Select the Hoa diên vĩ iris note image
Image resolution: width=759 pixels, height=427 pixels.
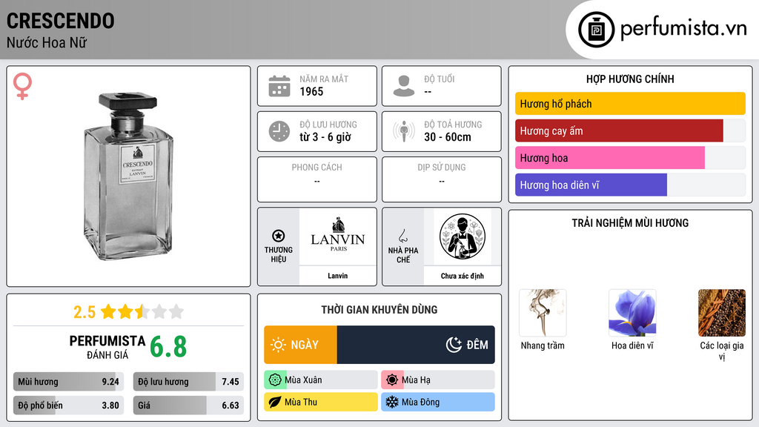[632, 313]
